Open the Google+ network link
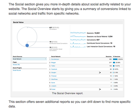This screenshot has height=110, width=139. [x=54, y=72]
